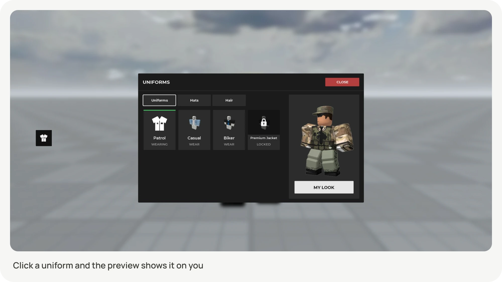
Task: Switch to the Hair tab
Action: tap(229, 100)
